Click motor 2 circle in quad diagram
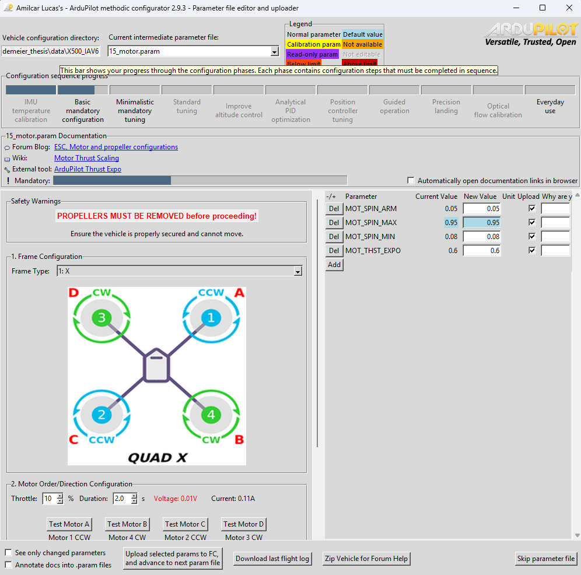The image size is (581, 575). (101, 415)
